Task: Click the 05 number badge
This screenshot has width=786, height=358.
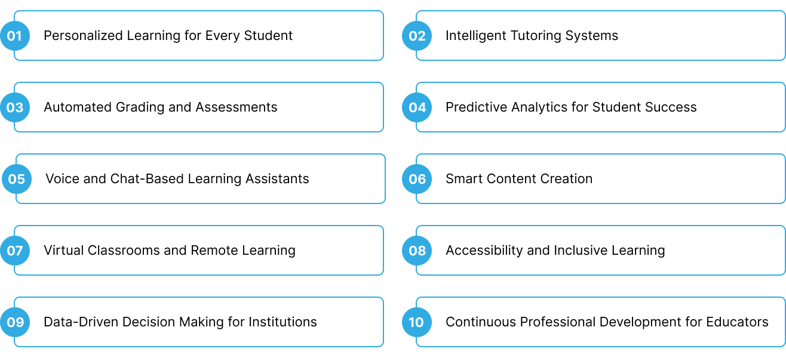Action: pyautogui.click(x=17, y=179)
